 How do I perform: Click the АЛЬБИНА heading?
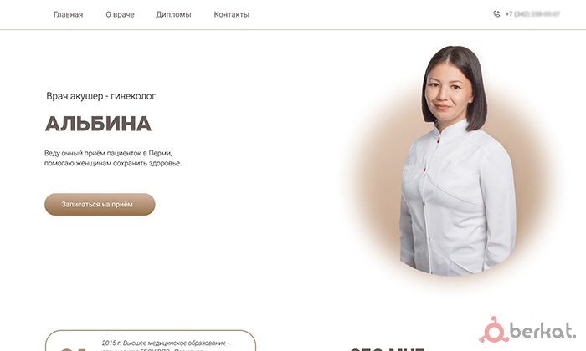click(98, 124)
